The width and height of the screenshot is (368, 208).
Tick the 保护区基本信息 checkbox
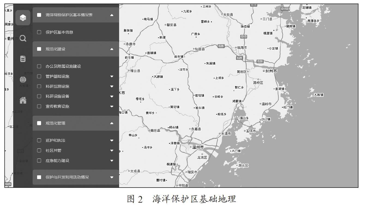tap(39, 32)
